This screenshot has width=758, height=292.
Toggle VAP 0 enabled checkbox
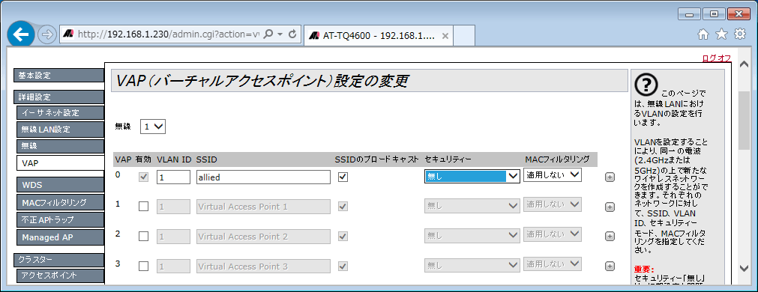pos(143,177)
